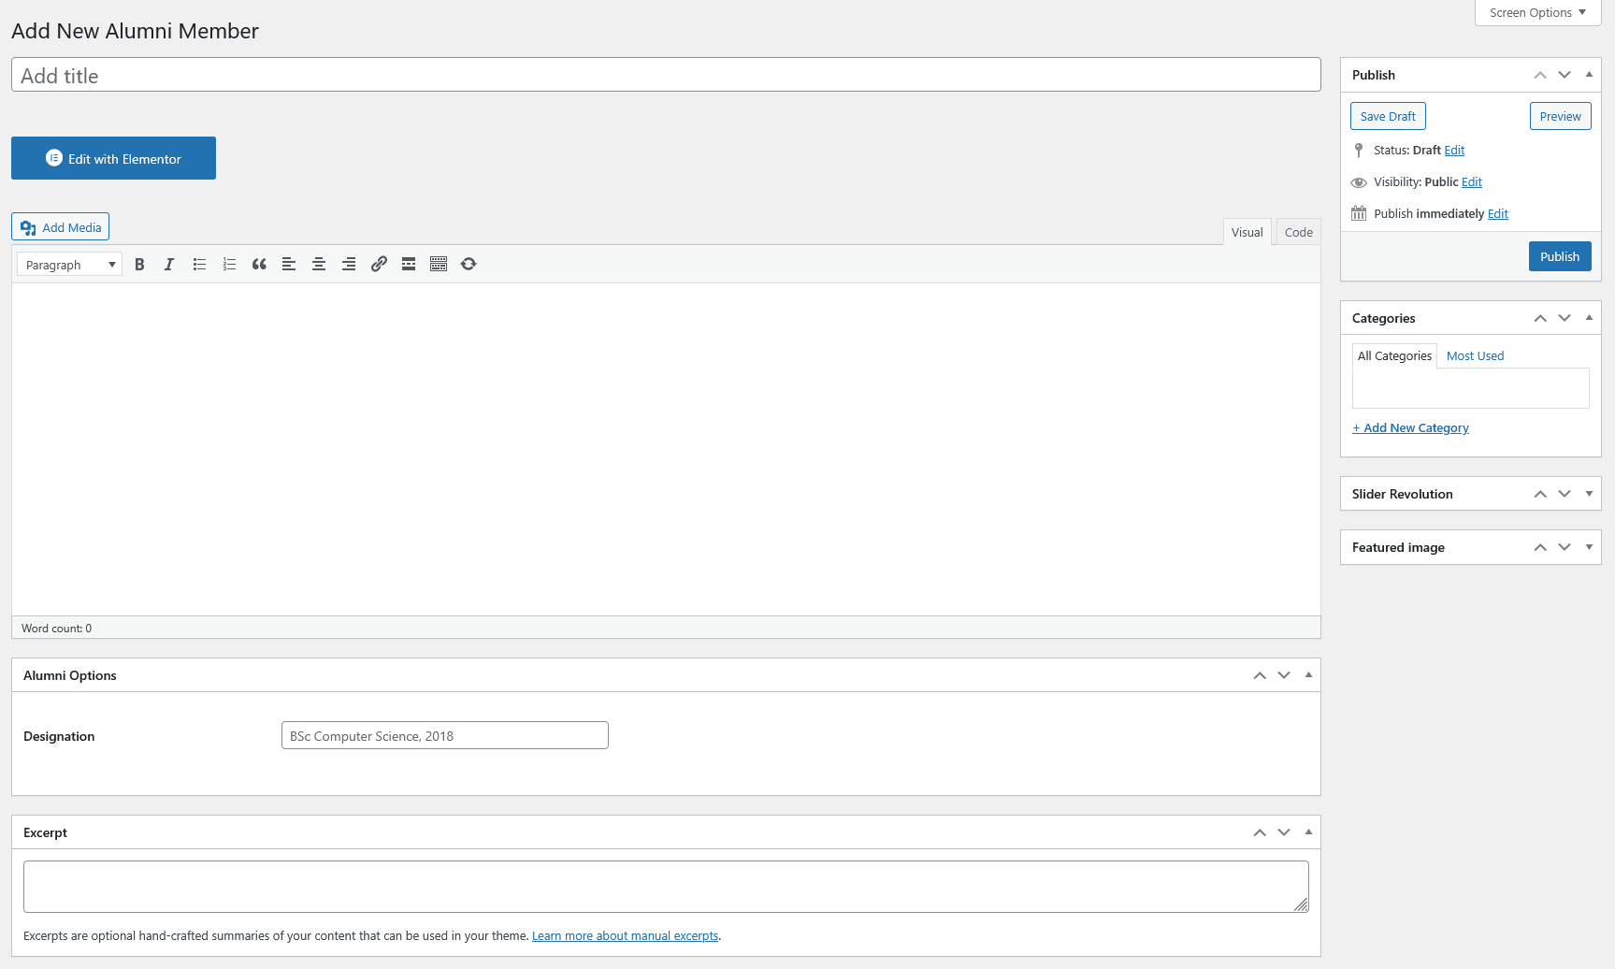Click the Add Media button
Image resolution: width=1615 pixels, height=969 pixels.
point(61,227)
